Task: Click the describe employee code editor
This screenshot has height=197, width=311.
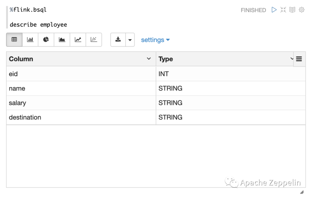Action: click(38, 25)
